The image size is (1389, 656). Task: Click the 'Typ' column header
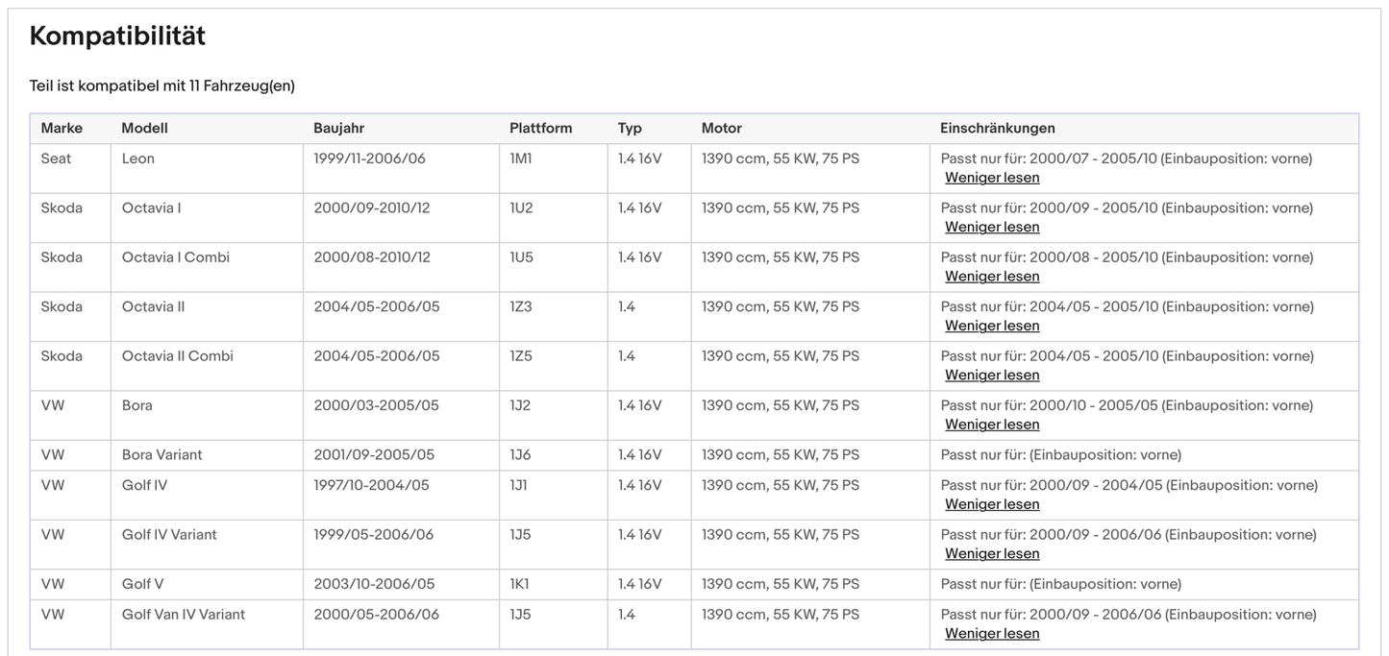(x=630, y=129)
